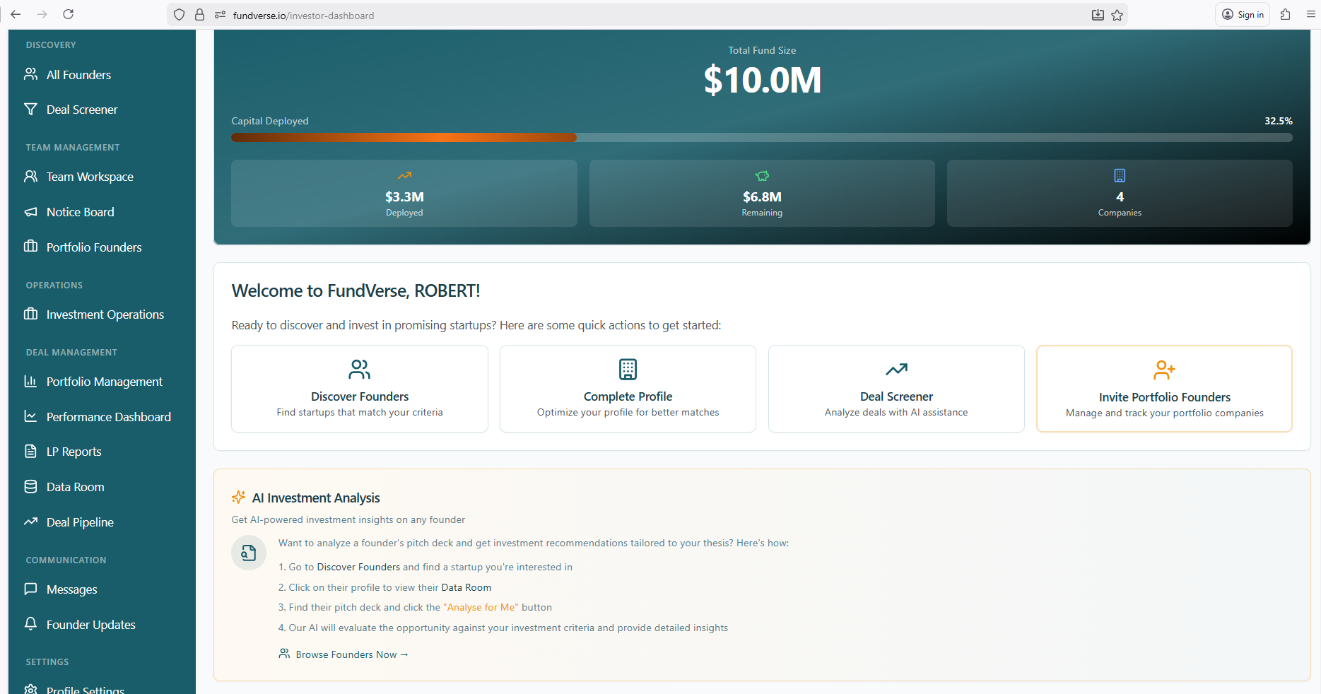Open the Invite Portfolio Founders card

point(1163,388)
